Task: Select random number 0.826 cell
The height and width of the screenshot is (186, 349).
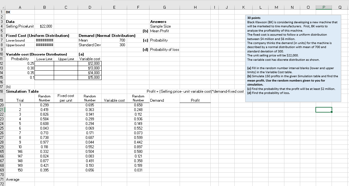Action: point(44,114)
